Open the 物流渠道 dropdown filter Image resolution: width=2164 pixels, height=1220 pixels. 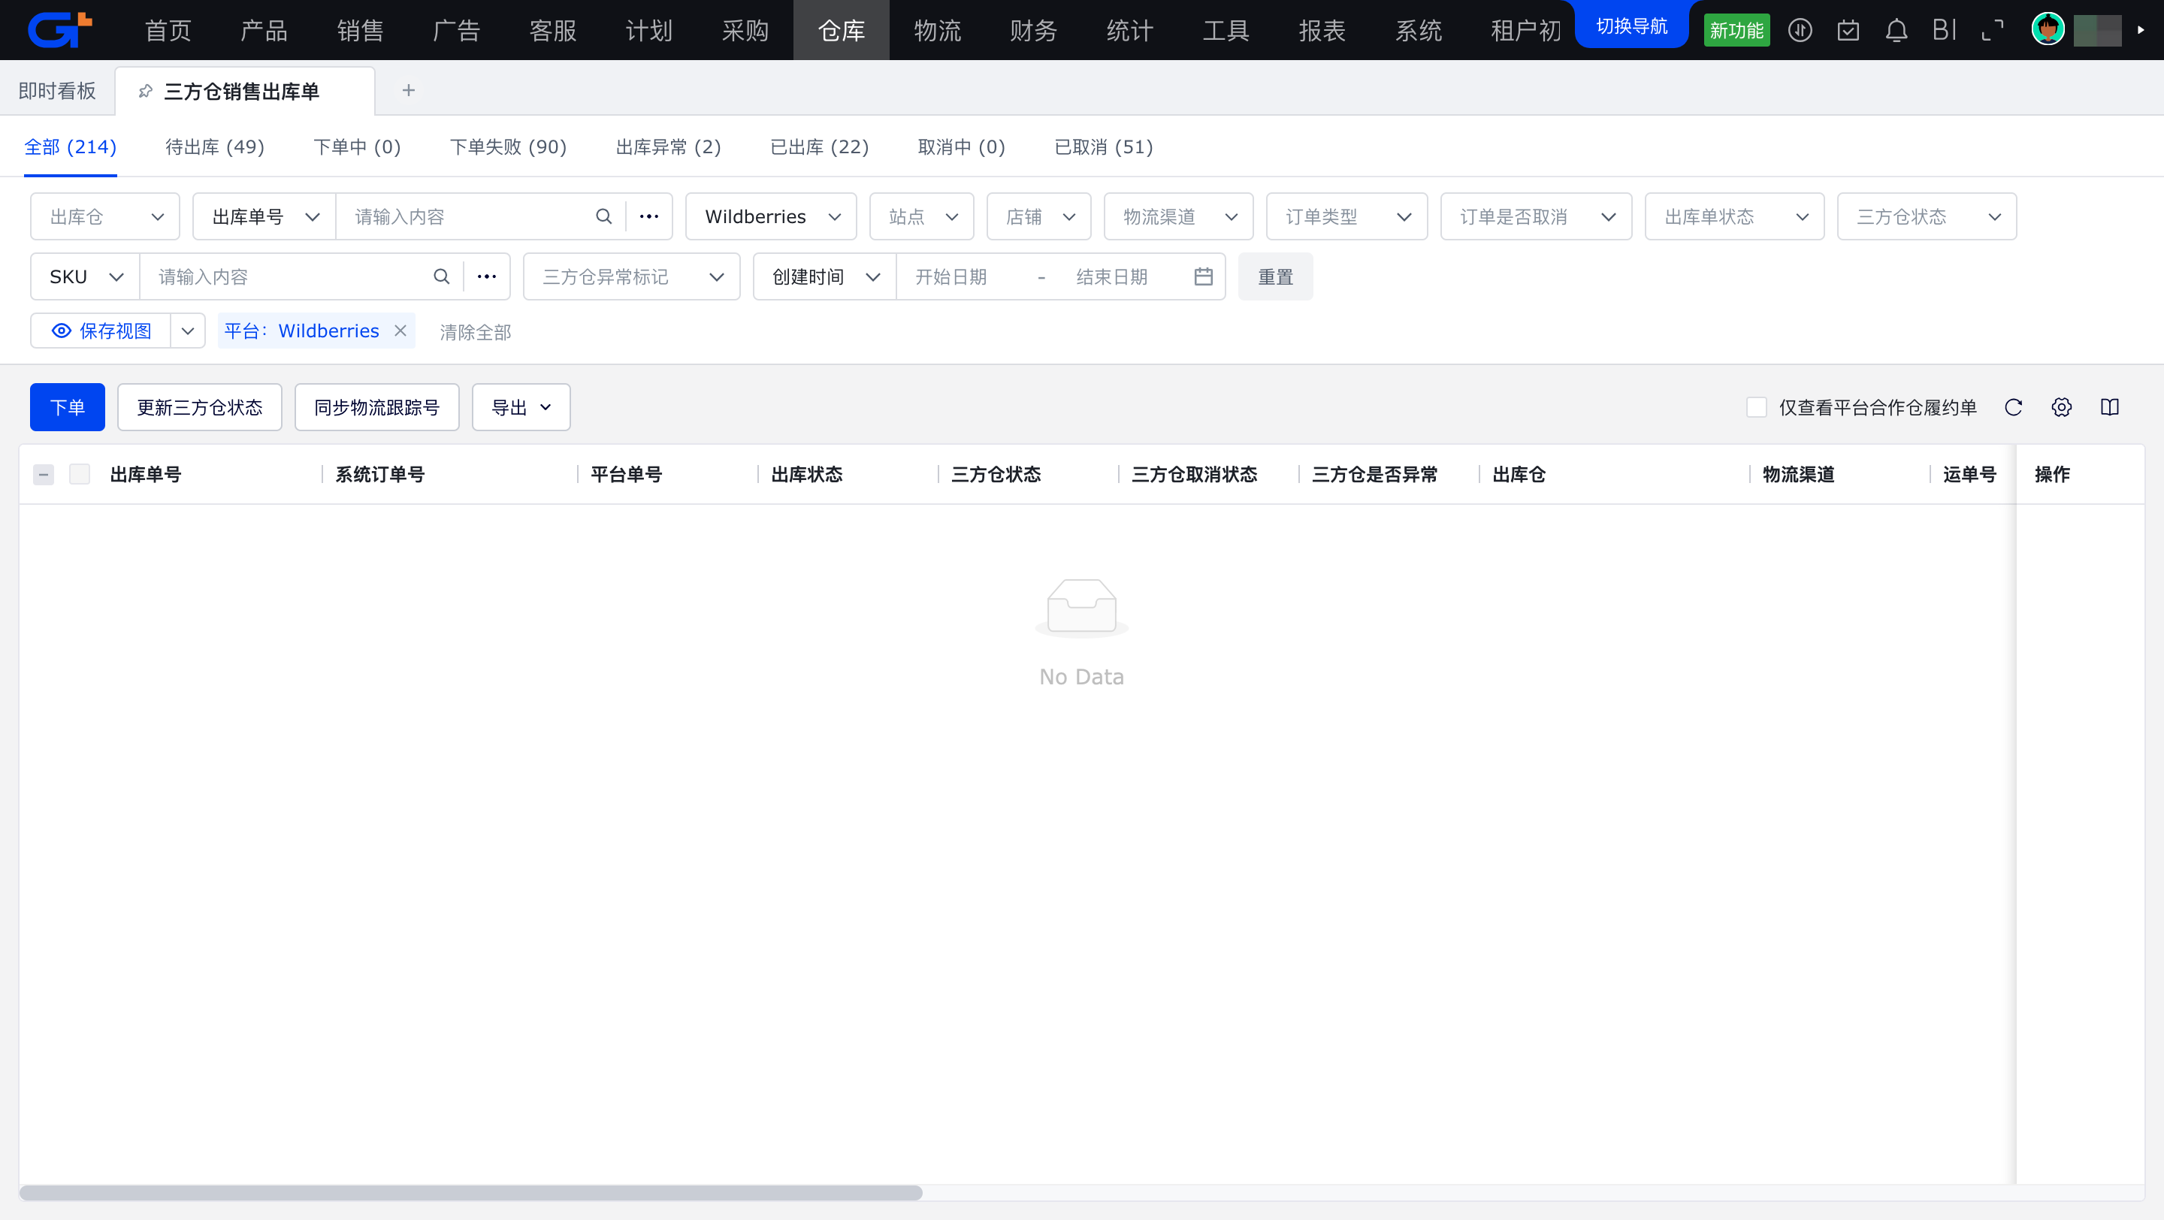1177,216
